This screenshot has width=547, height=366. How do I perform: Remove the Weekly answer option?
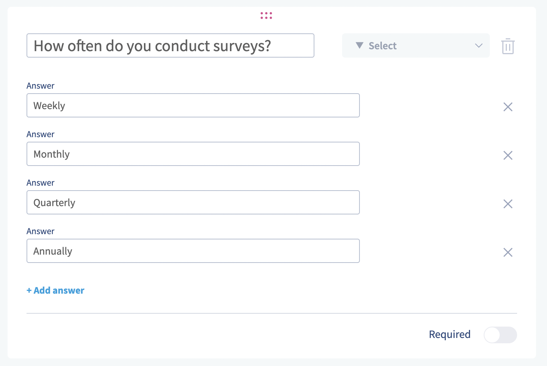508,107
